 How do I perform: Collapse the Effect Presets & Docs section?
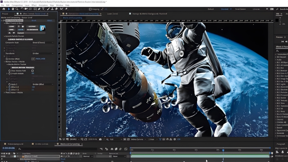(x=5, y=23)
